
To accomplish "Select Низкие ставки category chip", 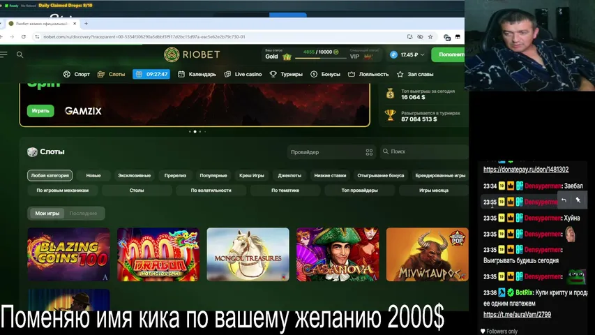I will 330,175.
